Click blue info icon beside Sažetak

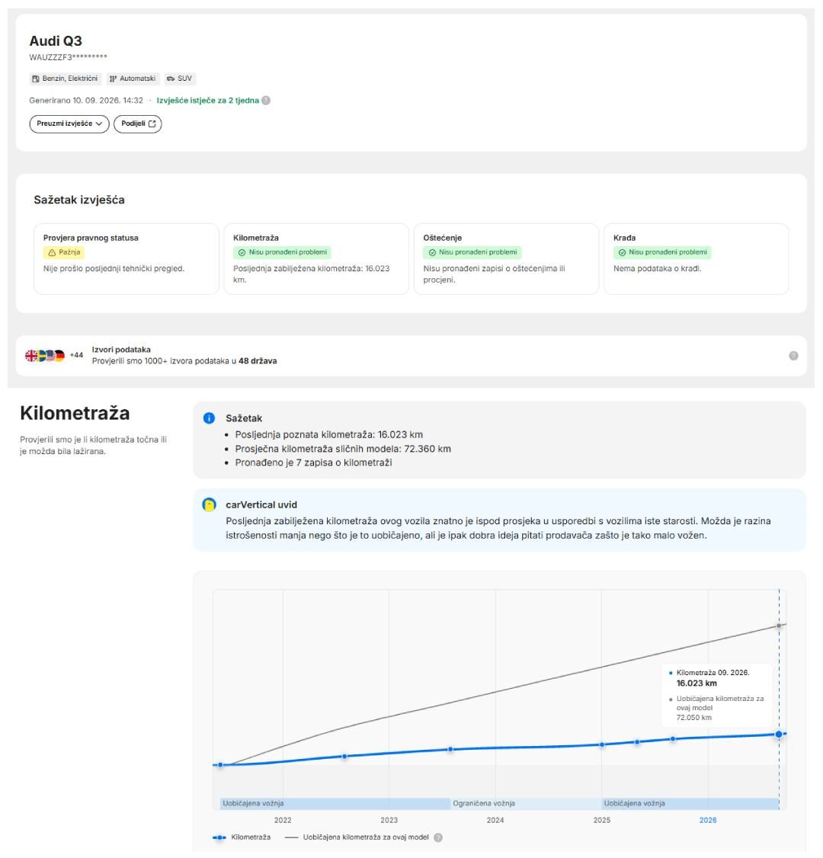point(209,418)
